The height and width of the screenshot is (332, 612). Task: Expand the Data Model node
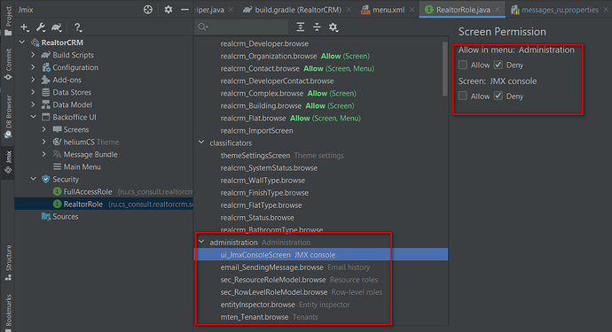point(33,104)
